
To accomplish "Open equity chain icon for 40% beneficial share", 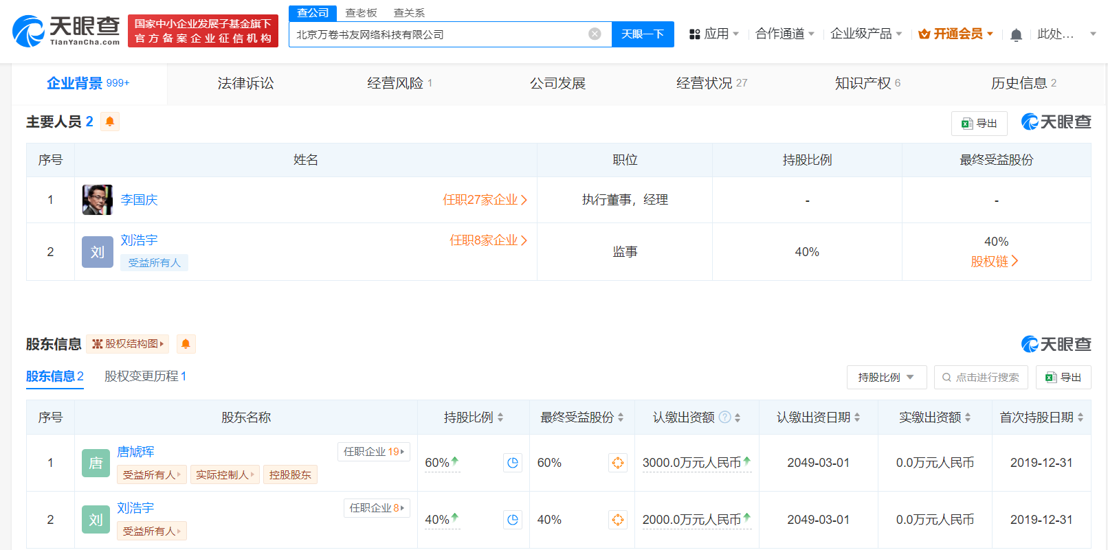I will [x=618, y=520].
